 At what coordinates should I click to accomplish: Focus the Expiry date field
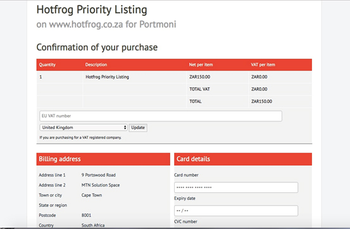click(236, 211)
